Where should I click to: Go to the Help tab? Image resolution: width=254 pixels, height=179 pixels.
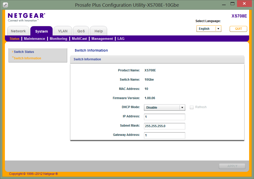(98, 31)
